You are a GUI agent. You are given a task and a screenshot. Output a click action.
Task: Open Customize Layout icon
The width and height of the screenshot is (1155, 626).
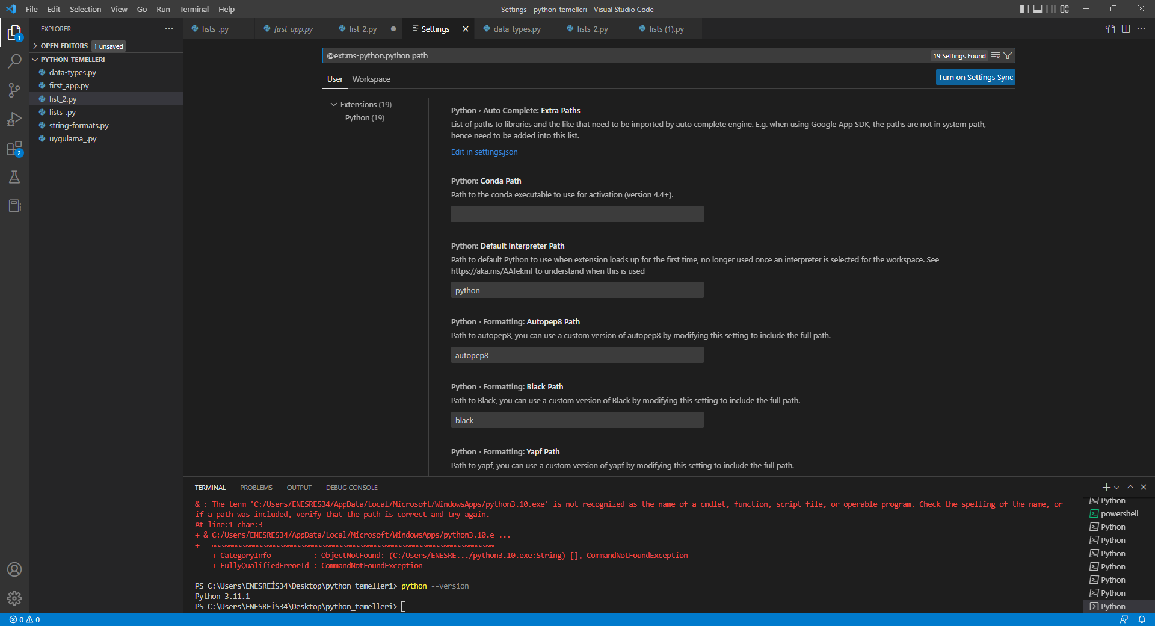click(x=1065, y=9)
